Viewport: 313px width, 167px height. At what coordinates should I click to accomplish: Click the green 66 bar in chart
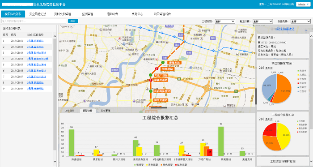[x=72, y=143]
